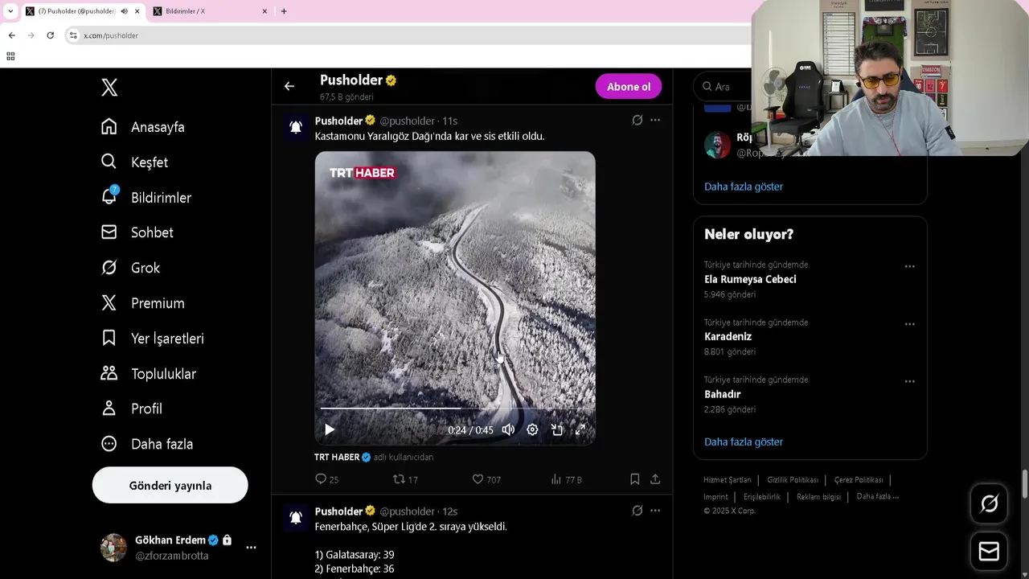Open options for Ela Rumeysa Cebeci trend
Screen dimensions: 1029x579
(909, 266)
